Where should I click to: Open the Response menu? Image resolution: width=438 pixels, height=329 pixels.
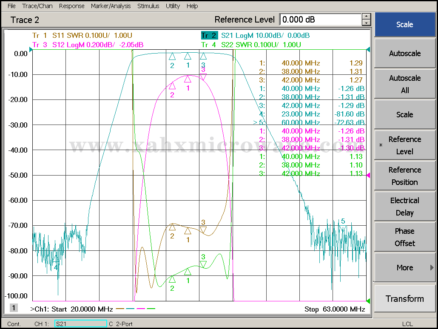click(71, 6)
